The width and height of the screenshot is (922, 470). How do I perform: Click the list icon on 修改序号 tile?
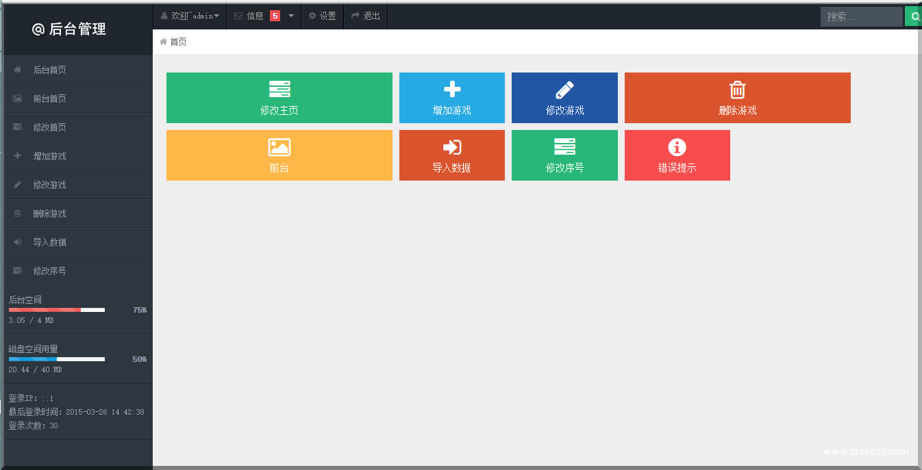pyautogui.click(x=564, y=146)
